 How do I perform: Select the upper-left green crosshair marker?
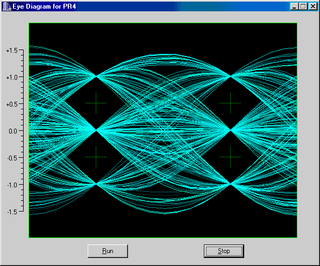(96, 103)
